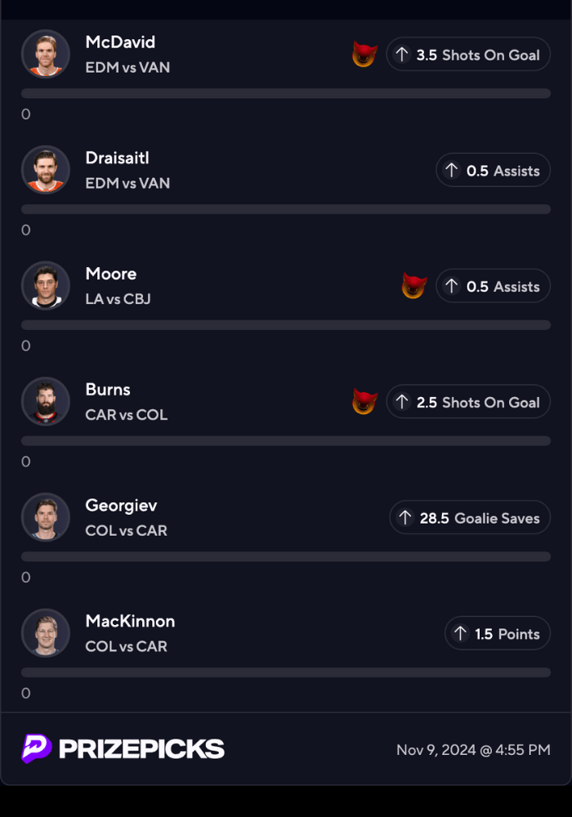Click the demon icon on Moore's row
Viewport: 572px width, 817px height.
[414, 286]
